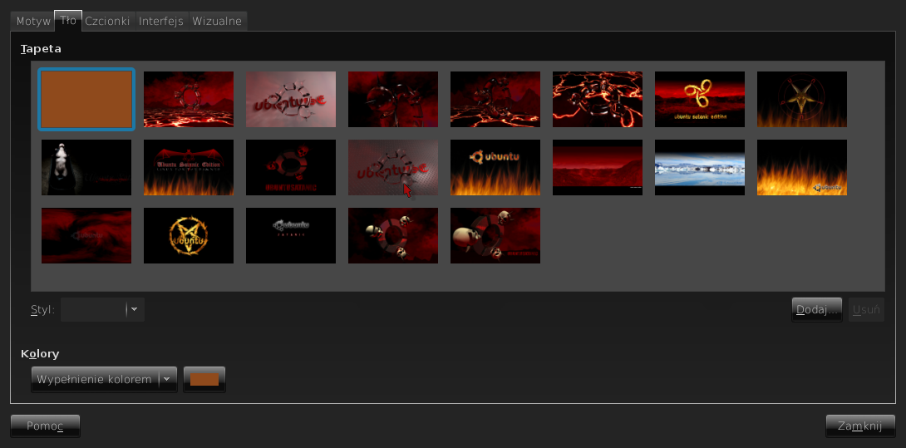
Task: Select close-up logo on glowing lava cracks wallpaper
Action: (598, 99)
